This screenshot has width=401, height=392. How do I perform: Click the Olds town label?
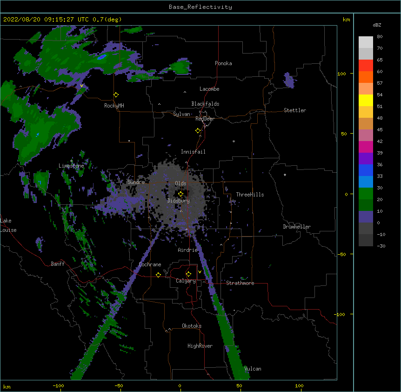(180, 183)
